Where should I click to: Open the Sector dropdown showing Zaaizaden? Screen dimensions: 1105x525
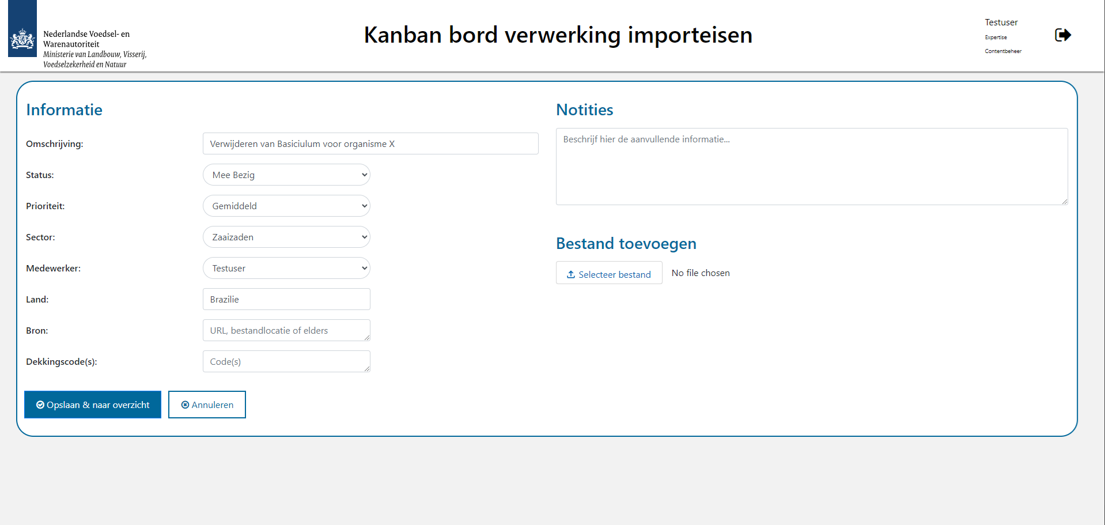[286, 237]
